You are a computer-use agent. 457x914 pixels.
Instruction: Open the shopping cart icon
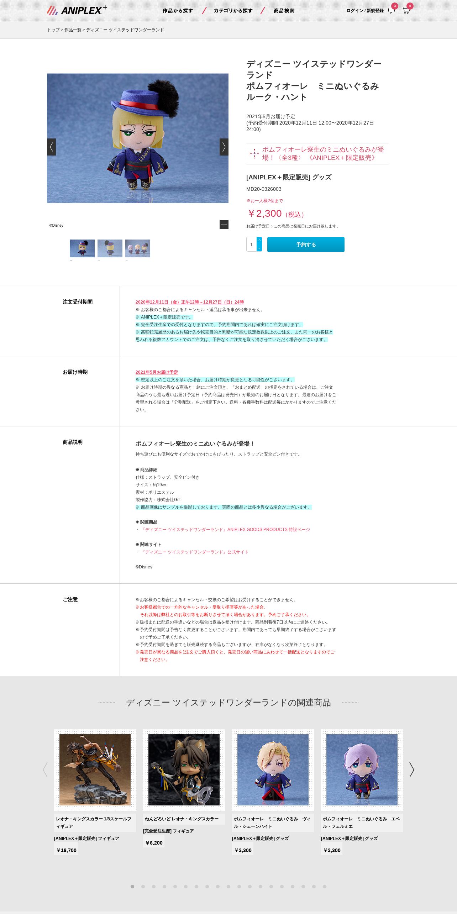coord(406,11)
